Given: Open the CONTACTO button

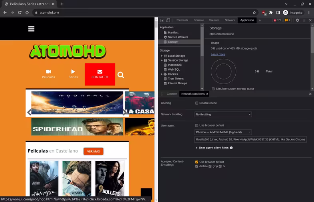Looking at the screenshot, I should click(x=100, y=74).
